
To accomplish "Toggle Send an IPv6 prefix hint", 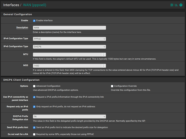I will tap(34, 127).
